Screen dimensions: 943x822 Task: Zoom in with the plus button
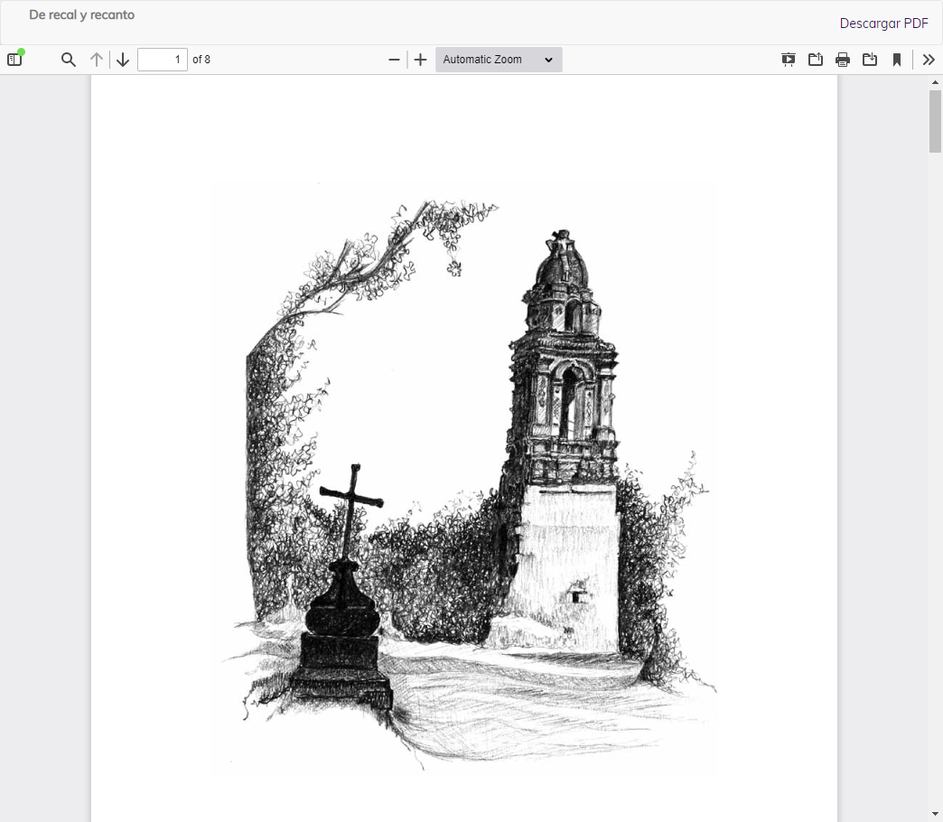pyautogui.click(x=420, y=60)
